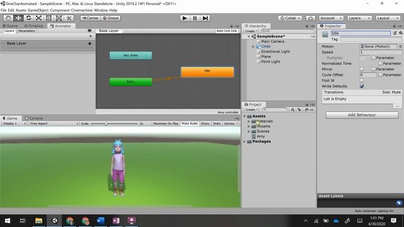
Task: Open the Gizmos dropdown arrow
Action: (x=237, y=124)
